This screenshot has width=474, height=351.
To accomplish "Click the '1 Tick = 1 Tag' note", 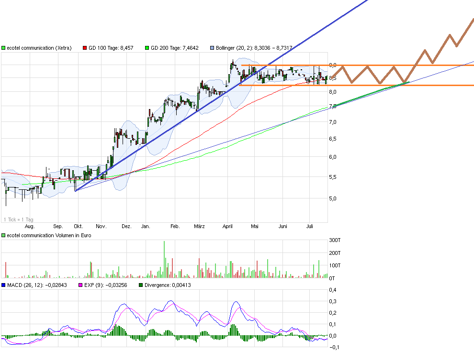I will (x=19, y=219).
